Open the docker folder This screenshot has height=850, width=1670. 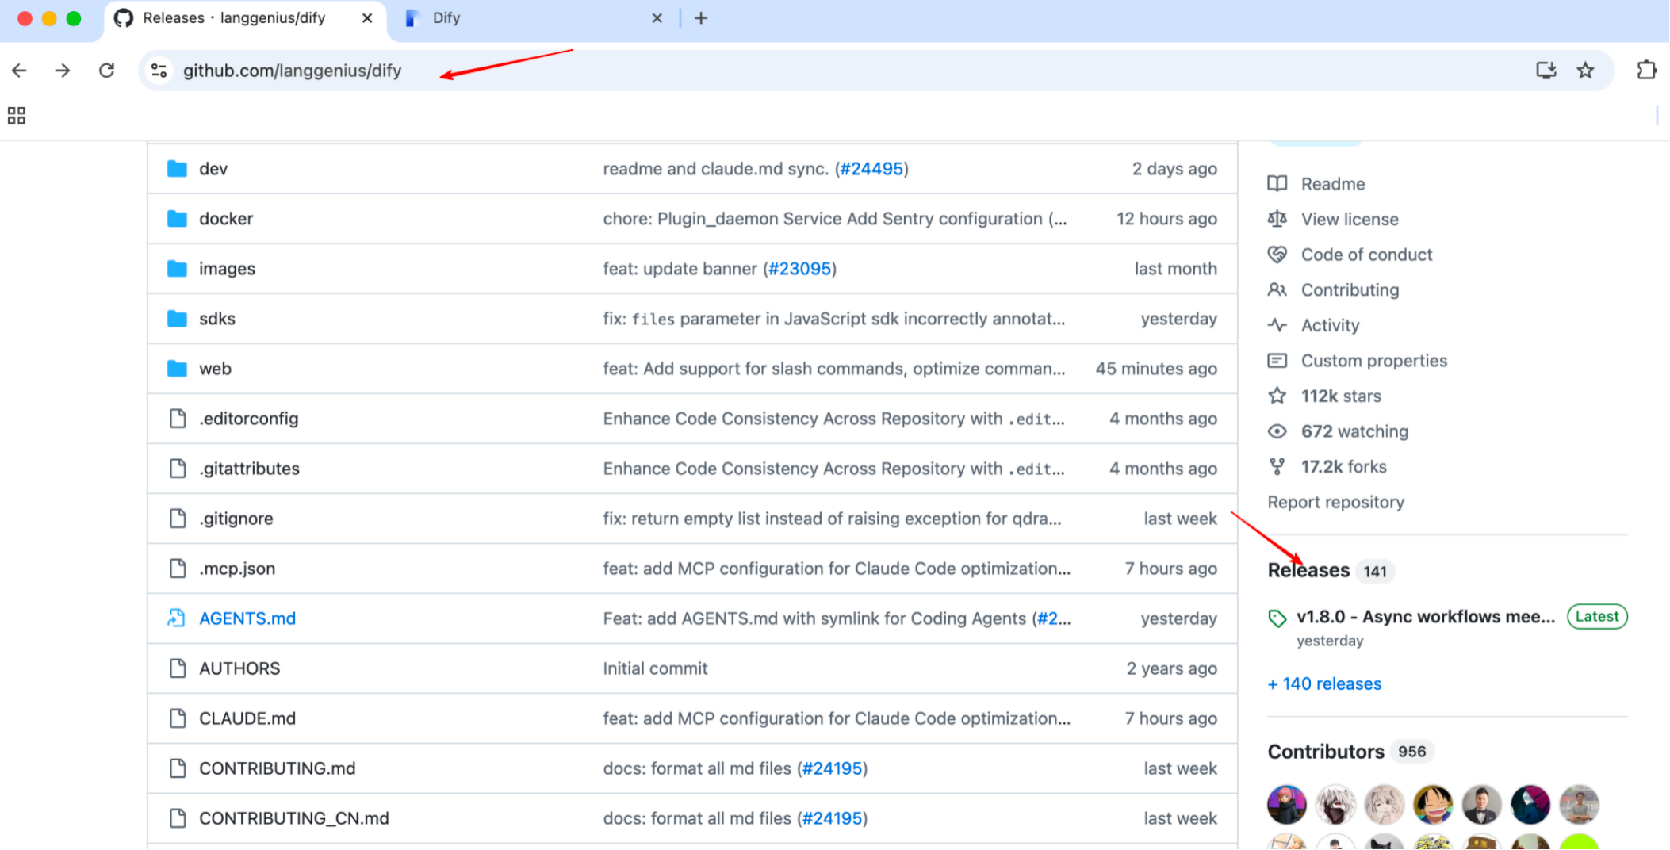226,219
